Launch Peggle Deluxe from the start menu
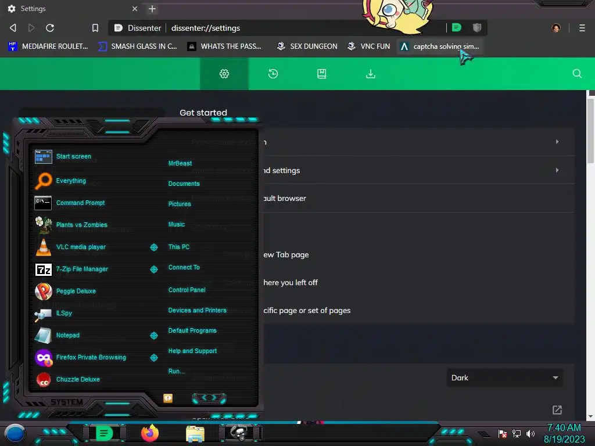The image size is (595, 446). click(76, 292)
